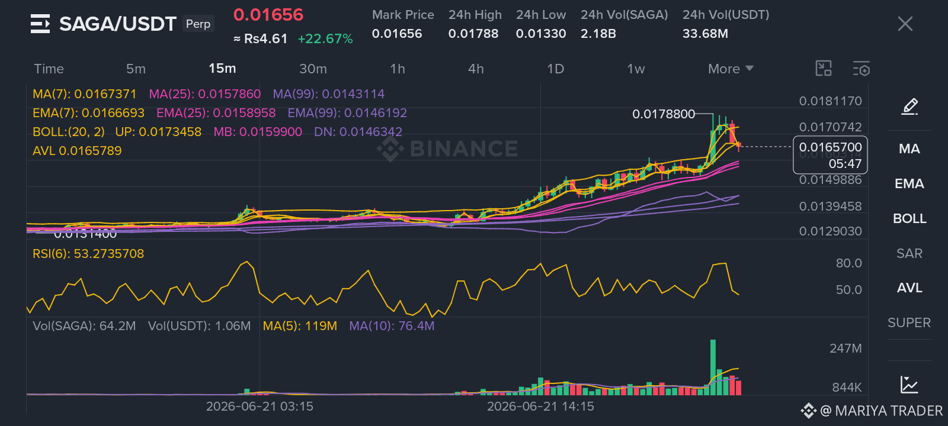
Task: Select the 1h timeframe
Action: click(x=398, y=69)
